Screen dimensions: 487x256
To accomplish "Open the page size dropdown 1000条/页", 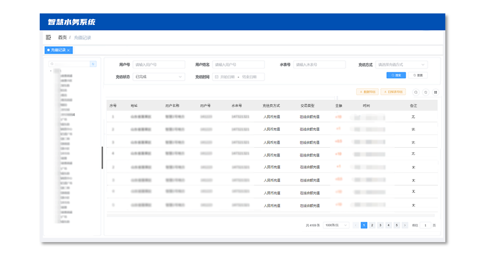I will click(336, 225).
